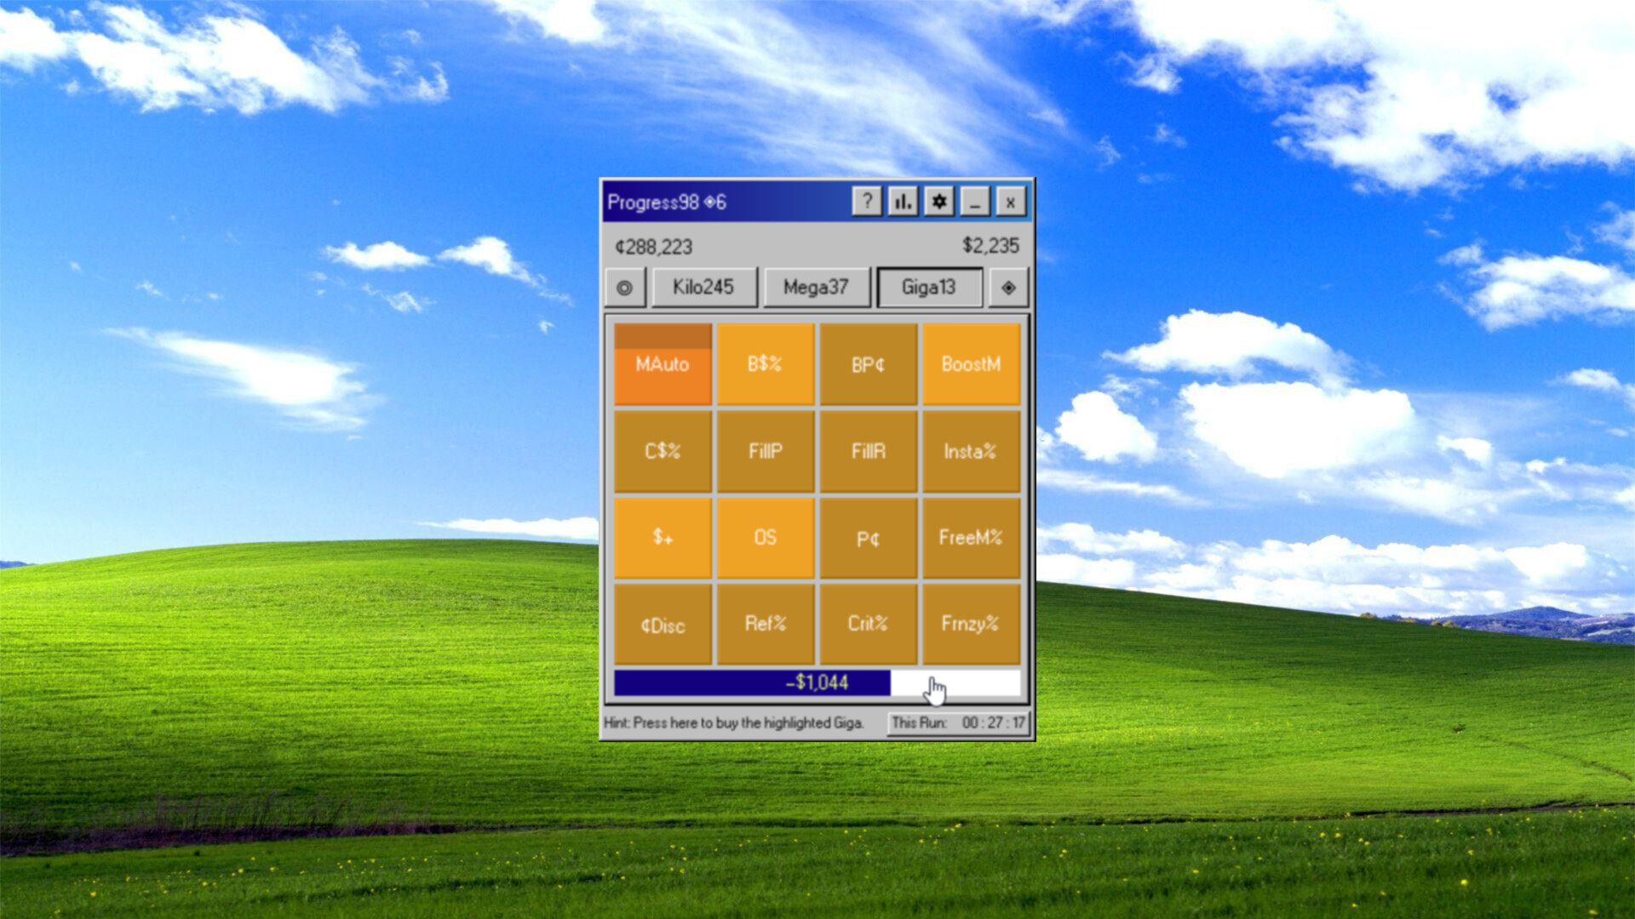Buy highlighted Giga via the -$1,044 progress bar

click(817, 682)
